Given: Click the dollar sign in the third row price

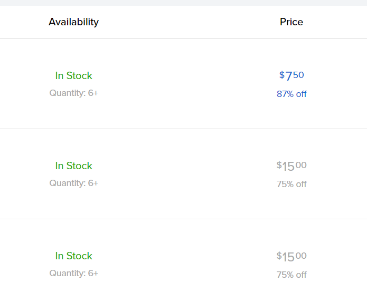Looking at the screenshot, I should point(279,256).
